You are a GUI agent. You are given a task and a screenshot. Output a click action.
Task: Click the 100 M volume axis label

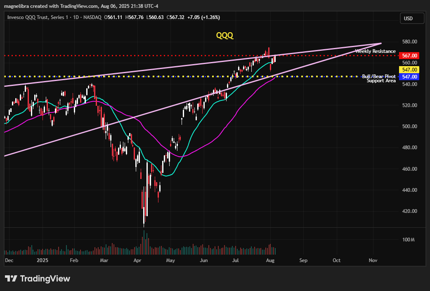click(x=409, y=240)
